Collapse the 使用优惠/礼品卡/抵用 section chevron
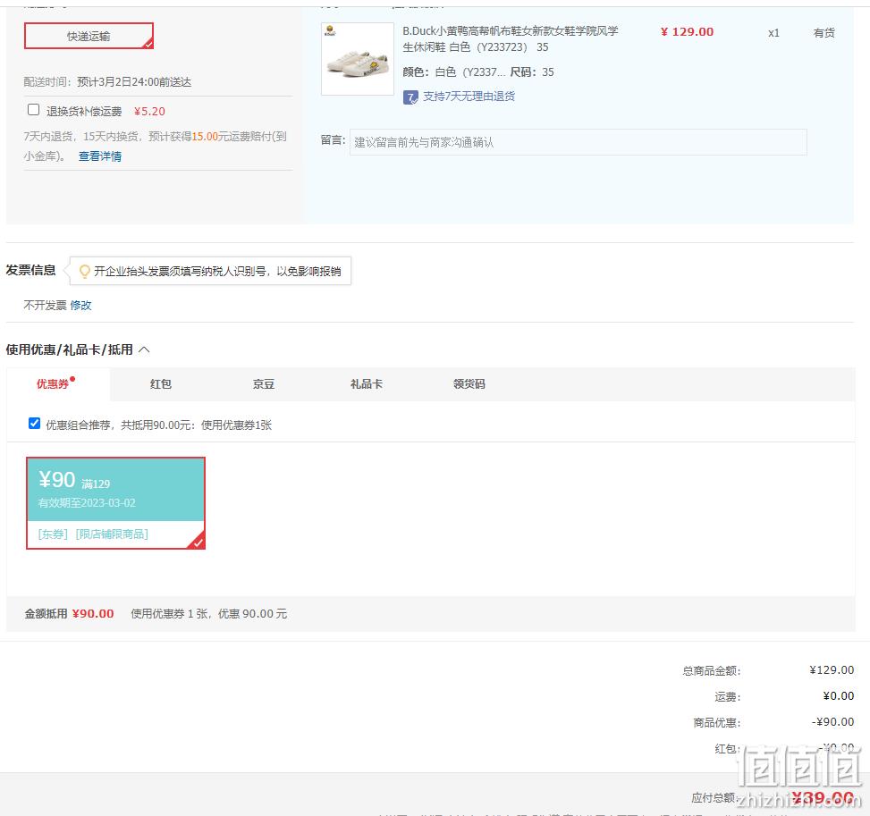 (144, 349)
